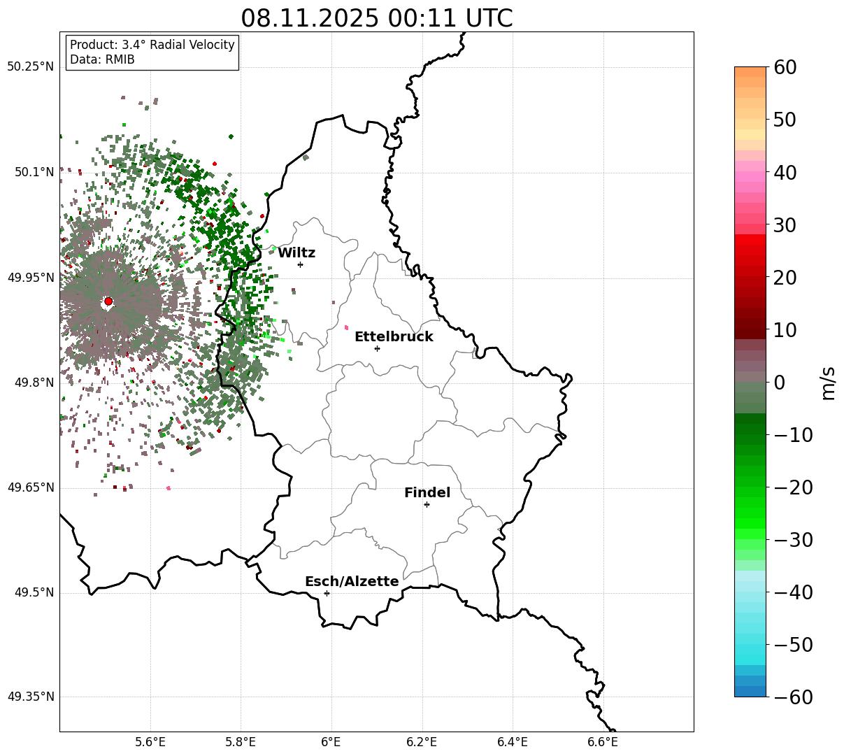Click the colorbar tick label 10
The image size is (844, 756).
(785, 330)
